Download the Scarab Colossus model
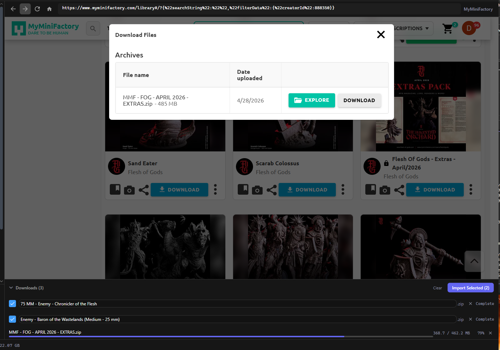This screenshot has height=350, width=500. point(307,190)
